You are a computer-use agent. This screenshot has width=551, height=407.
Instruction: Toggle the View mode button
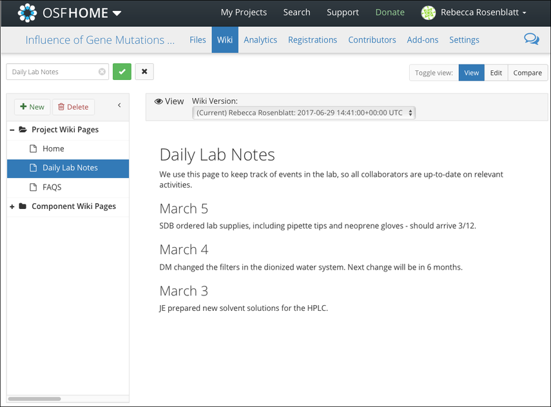[471, 73]
